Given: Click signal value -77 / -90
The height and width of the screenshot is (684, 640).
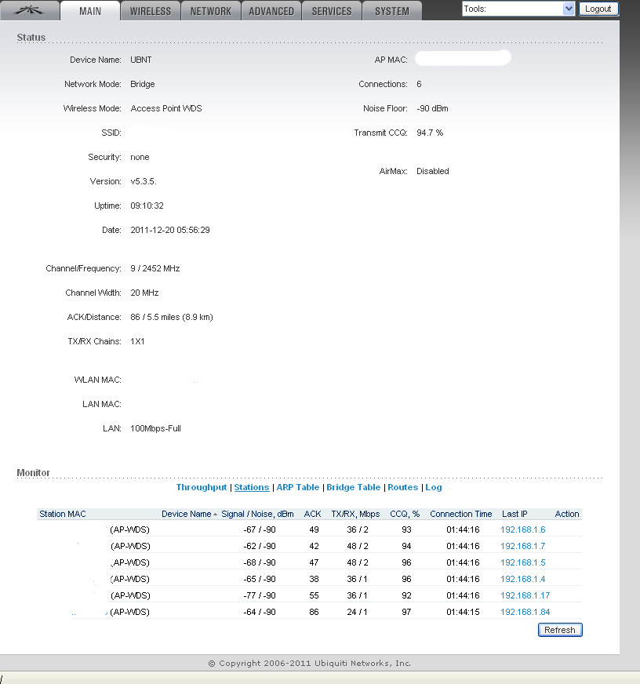Looking at the screenshot, I should (x=260, y=595).
